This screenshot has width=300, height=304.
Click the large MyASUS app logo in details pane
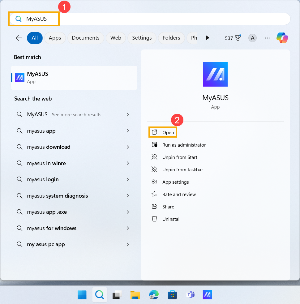click(x=215, y=74)
